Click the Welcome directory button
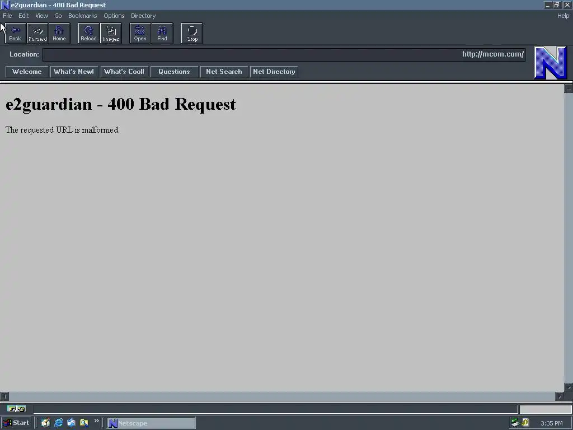 [27, 72]
